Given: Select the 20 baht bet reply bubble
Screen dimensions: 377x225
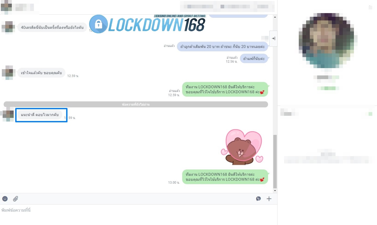Looking at the screenshot, I should click(x=222, y=47).
